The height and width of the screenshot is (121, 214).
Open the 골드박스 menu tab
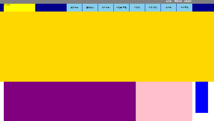coord(90,7)
